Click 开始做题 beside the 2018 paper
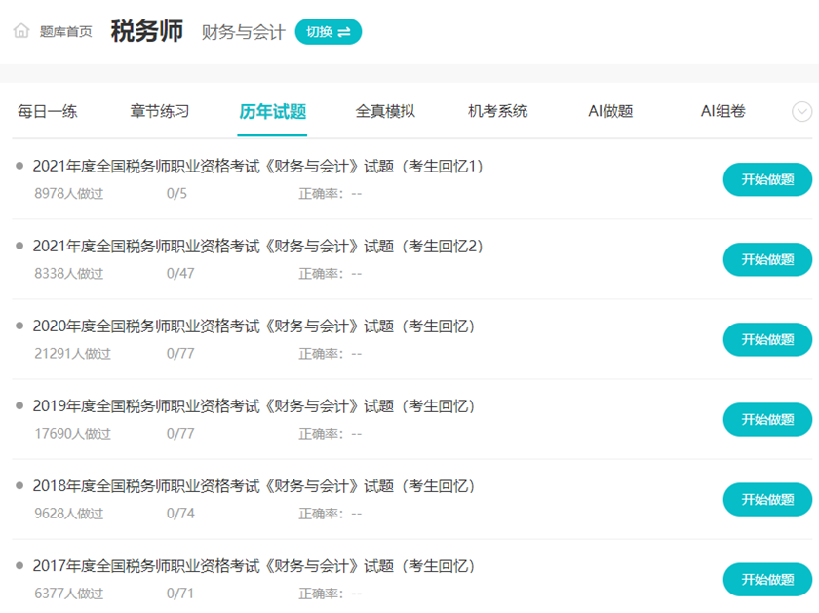The height and width of the screenshot is (613, 819). pyautogui.click(x=767, y=499)
